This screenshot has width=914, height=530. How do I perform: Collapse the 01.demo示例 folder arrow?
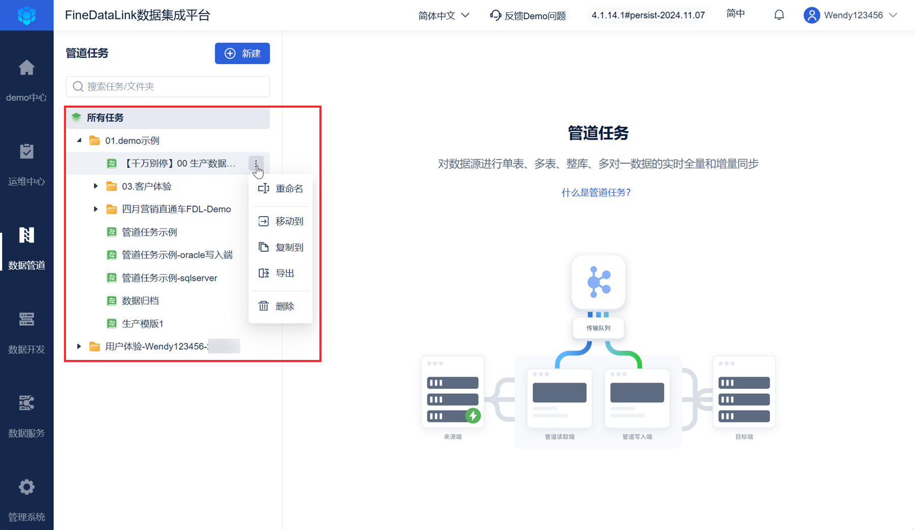pyautogui.click(x=79, y=141)
